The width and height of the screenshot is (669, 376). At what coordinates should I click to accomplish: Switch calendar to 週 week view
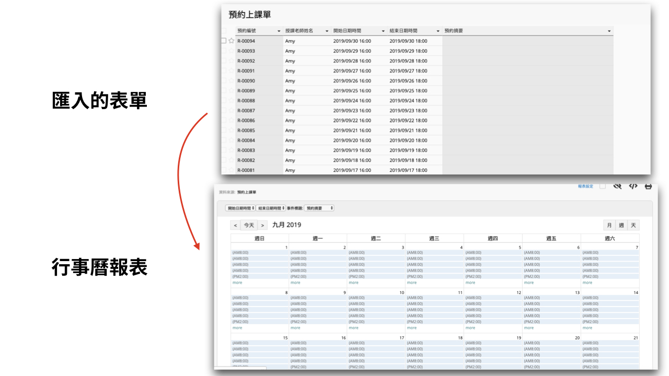pos(621,225)
